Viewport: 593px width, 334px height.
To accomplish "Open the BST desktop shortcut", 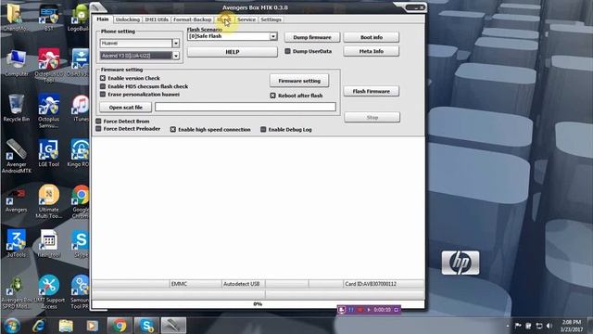I will point(49,17).
